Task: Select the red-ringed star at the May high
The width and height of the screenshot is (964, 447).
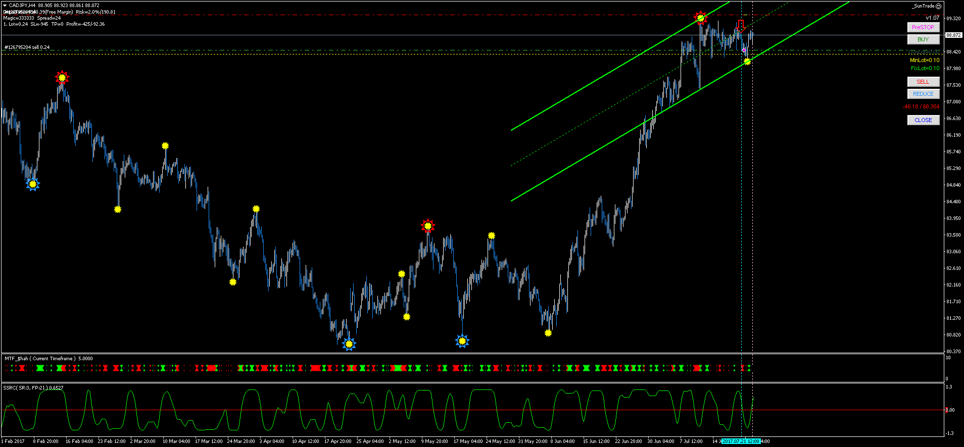Action: 428,226
